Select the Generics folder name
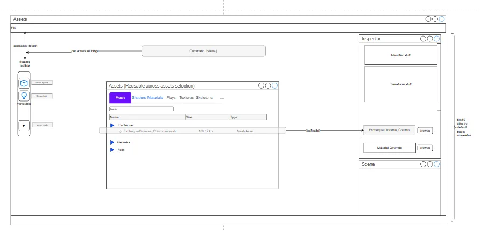Viewport: 480px width, 231px height. pyautogui.click(x=124, y=142)
